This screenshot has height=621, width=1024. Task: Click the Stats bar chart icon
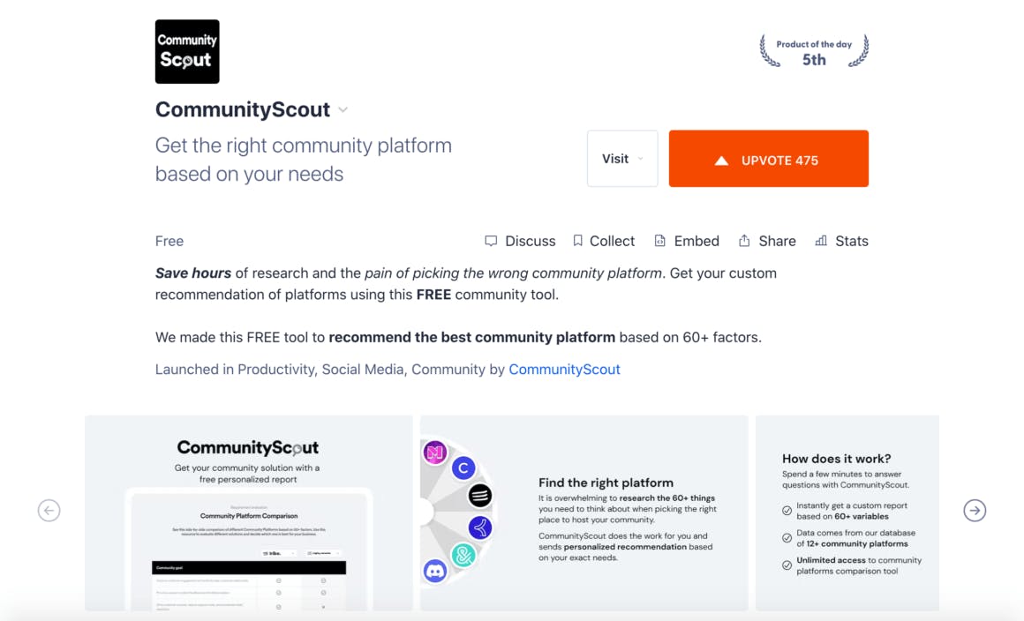click(821, 241)
